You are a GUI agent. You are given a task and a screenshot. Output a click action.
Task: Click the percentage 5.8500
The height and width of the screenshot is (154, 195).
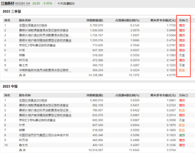point(135,100)
